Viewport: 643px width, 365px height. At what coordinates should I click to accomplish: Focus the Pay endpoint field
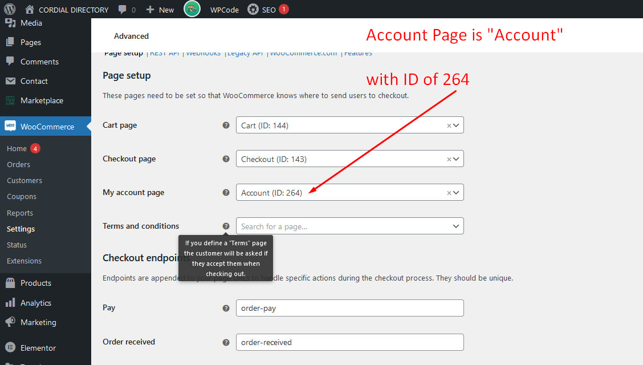click(350, 308)
